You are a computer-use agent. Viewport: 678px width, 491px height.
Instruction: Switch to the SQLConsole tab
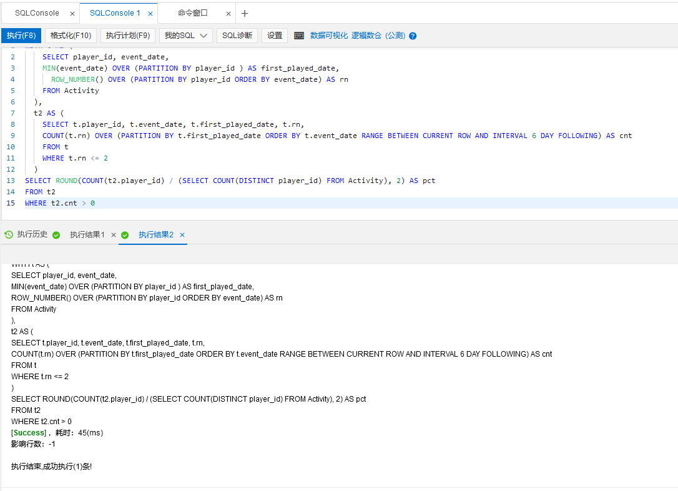tap(37, 13)
